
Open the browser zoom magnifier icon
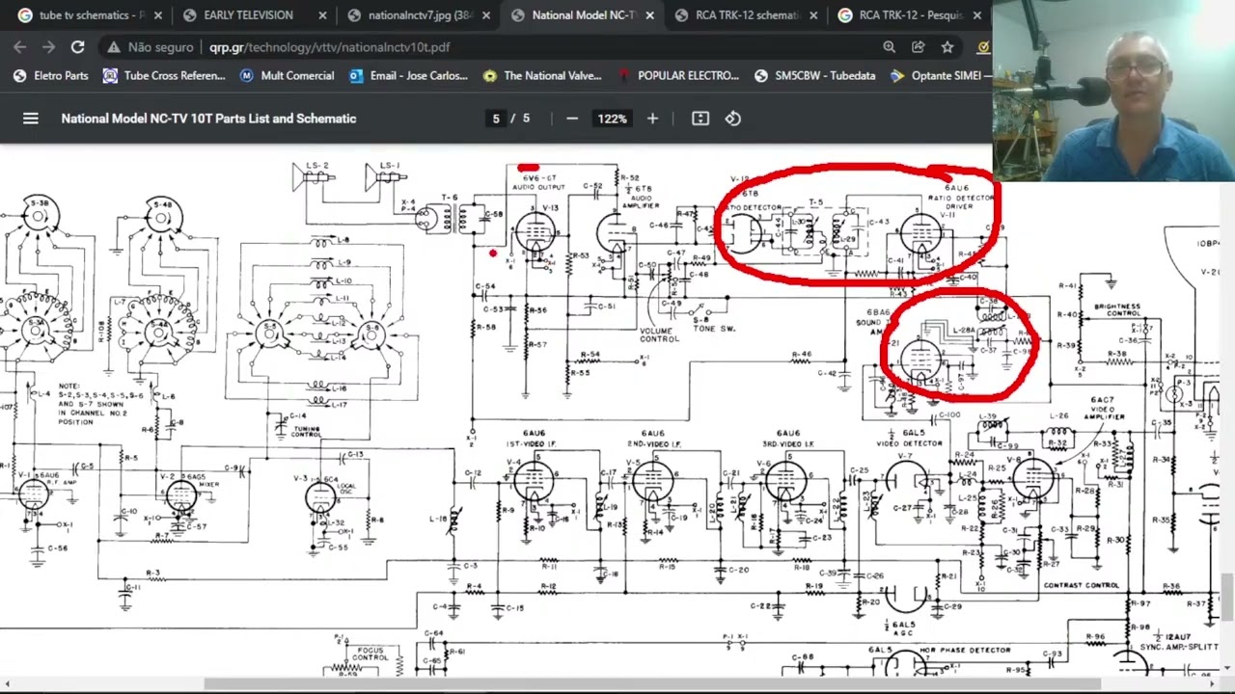click(x=890, y=46)
